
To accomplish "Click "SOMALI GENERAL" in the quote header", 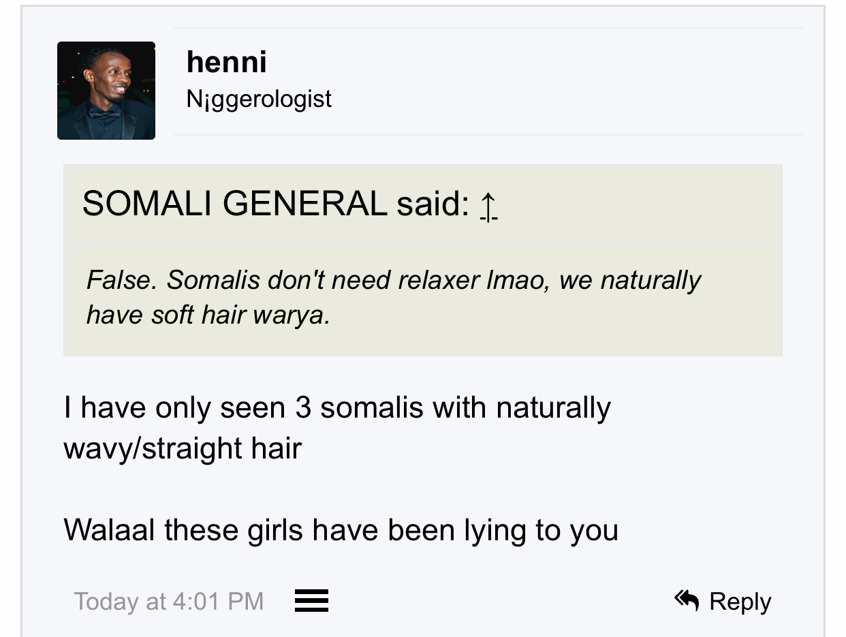I will click(234, 204).
